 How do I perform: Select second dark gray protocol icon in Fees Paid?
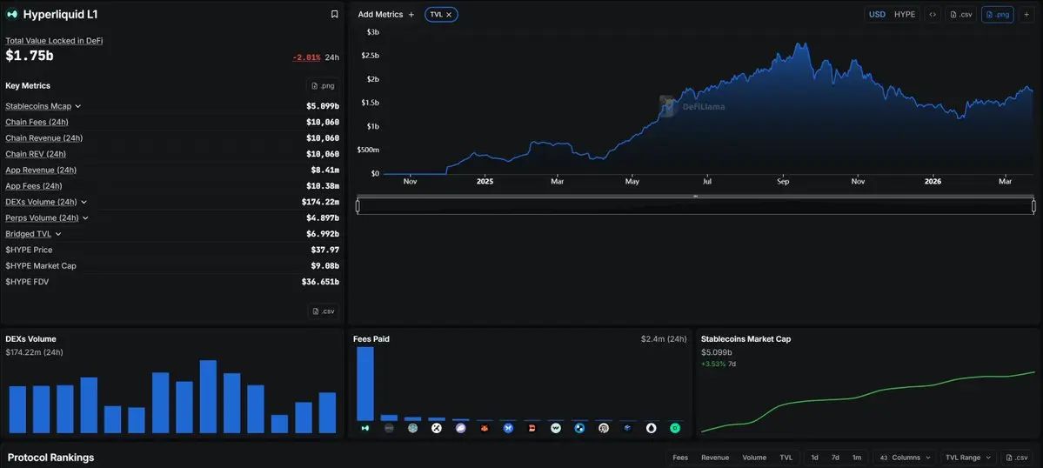click(x=389, y=429)
